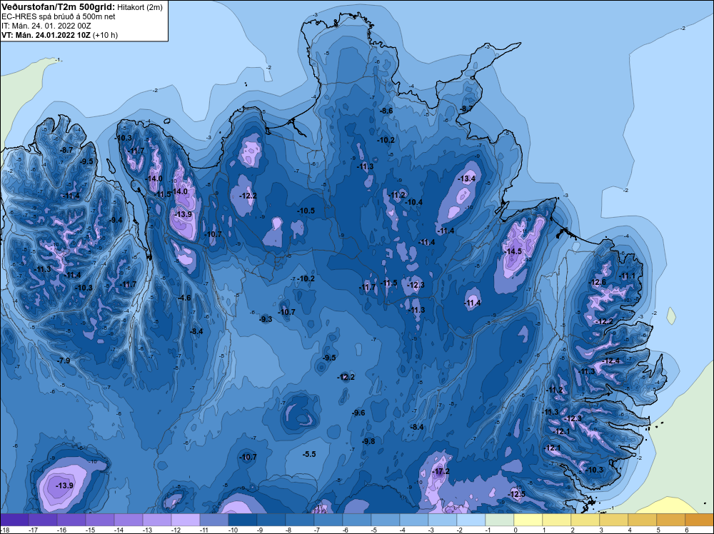Click the -4.6 temperature label
The image size is (714, 534).
(x=184, y=298)
